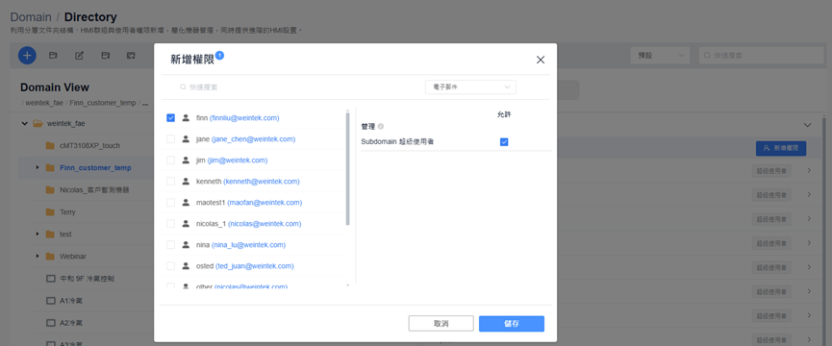This screenshot has height=346, width=832.
Task: Click the person icon beside nicolas_1
Action: point(186,224)
